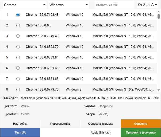Click user agent string in row 8 (NT 6.2)

click(x=123, y=89)
